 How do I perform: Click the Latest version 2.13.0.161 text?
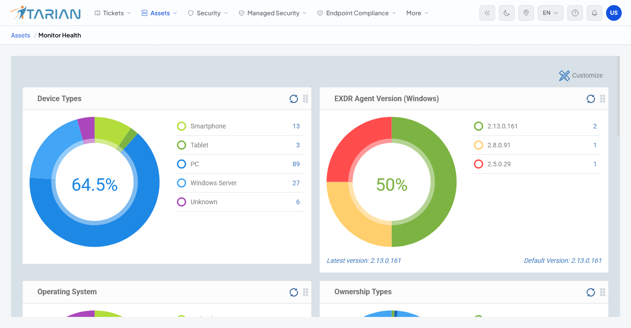coord(364,261)
